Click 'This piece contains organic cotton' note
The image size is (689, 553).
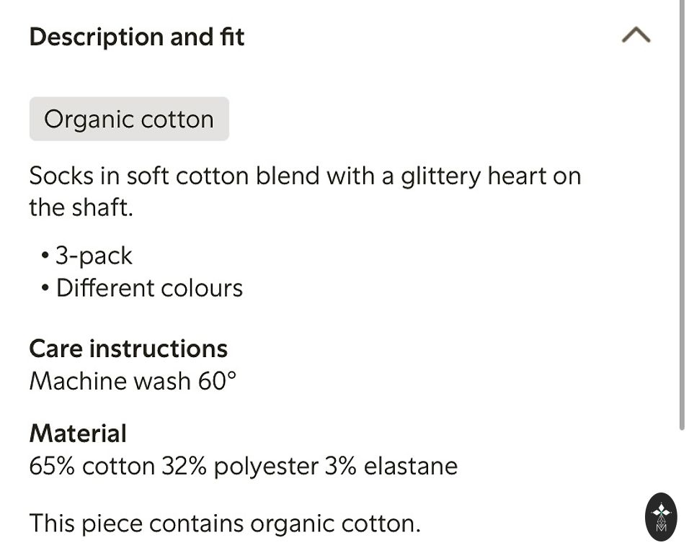tap(225, 523)
